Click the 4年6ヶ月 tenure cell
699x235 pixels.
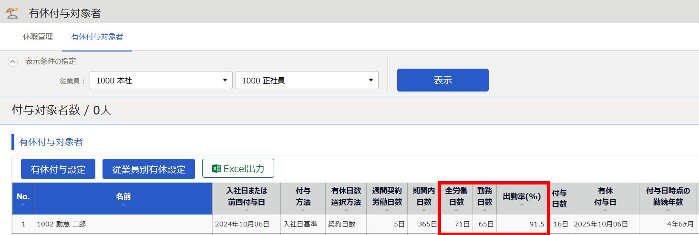click(668, 224)
